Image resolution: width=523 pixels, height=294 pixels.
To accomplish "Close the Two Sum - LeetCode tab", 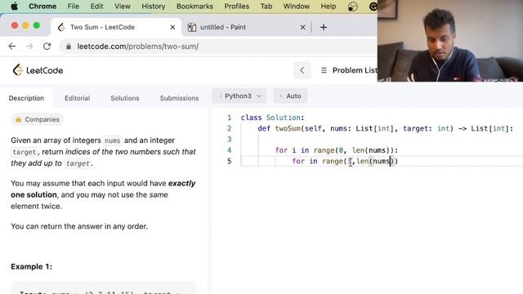I will pos(172,27).
